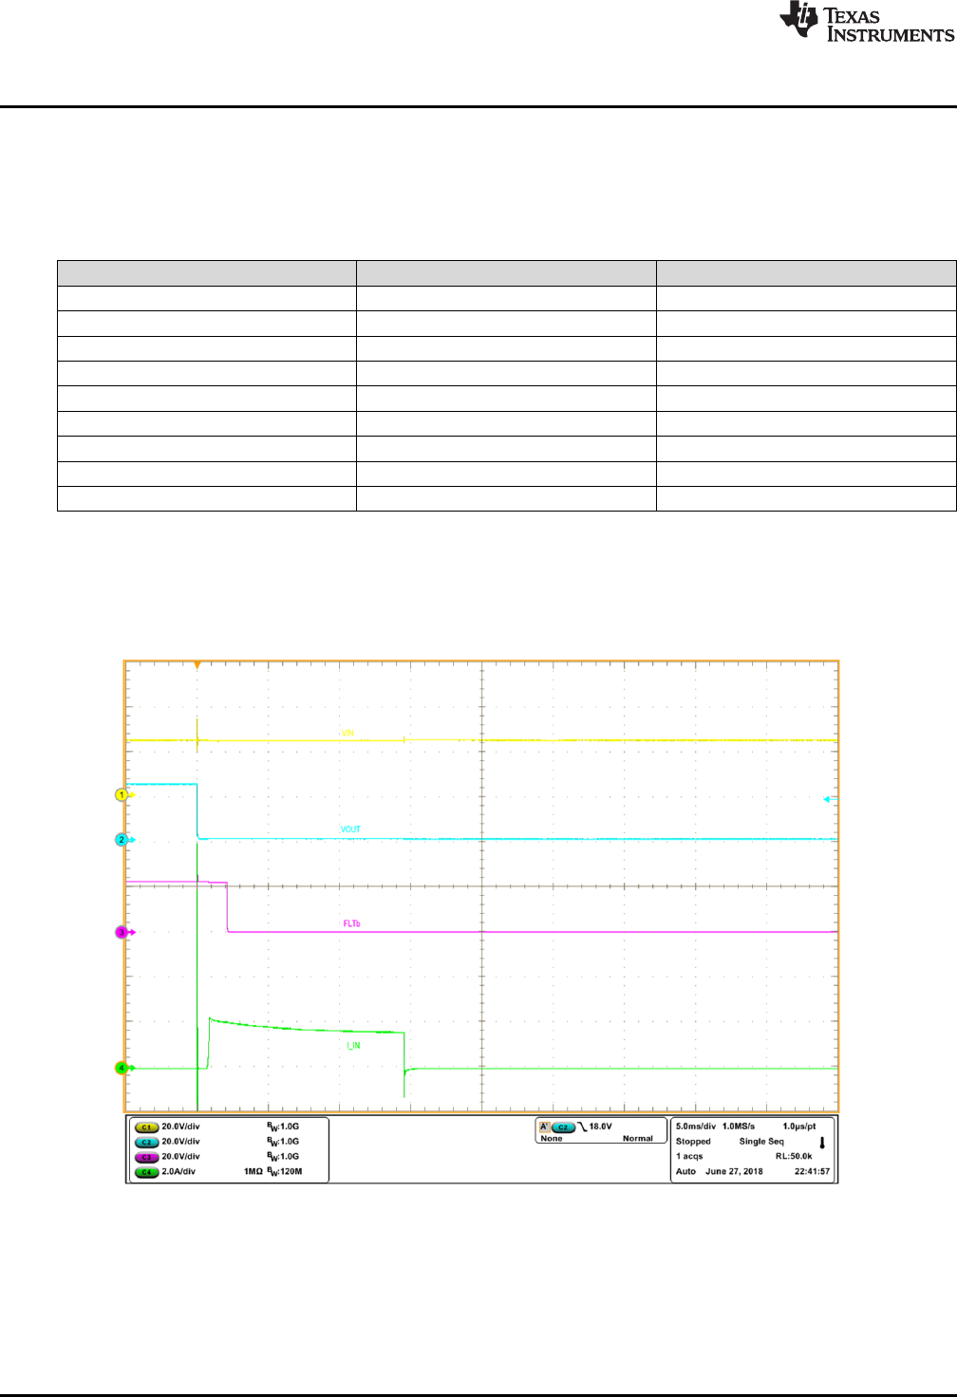Image resolution: width=957 pixels, height=1397 pixels.
Task: Click the C1 channel badge
Action: pos(146,1127)
